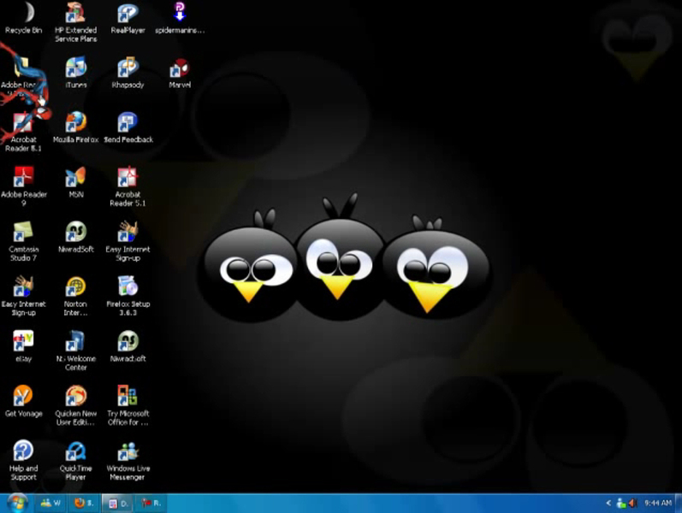Expand hidden system tray icons arrow

point(608,504)
